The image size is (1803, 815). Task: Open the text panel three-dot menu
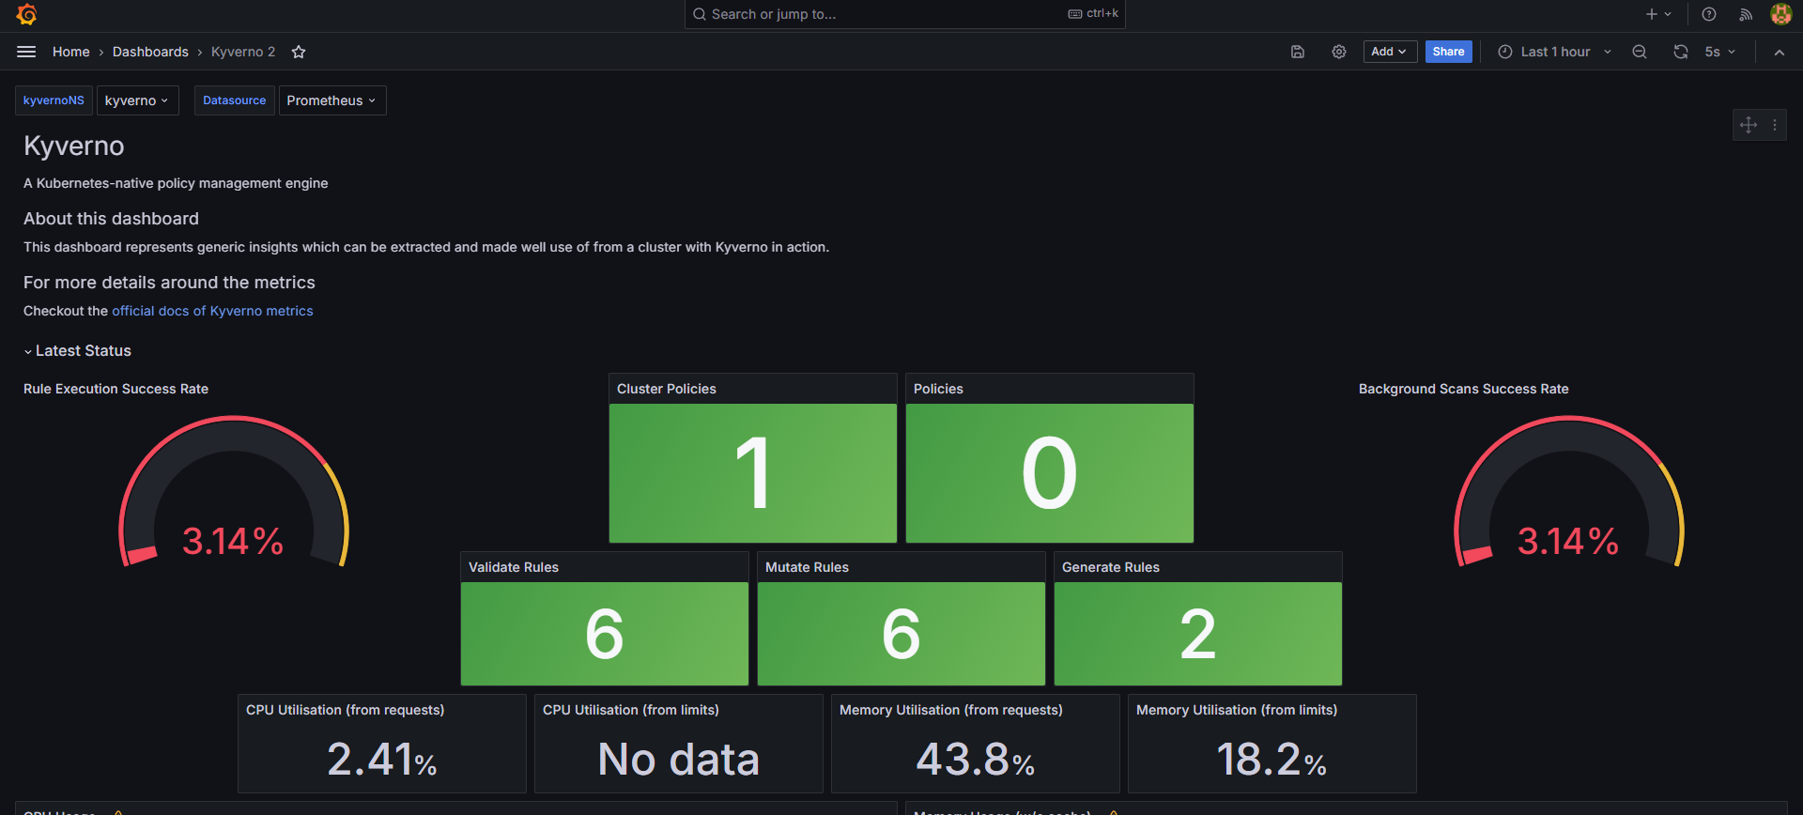point(1775,125)
